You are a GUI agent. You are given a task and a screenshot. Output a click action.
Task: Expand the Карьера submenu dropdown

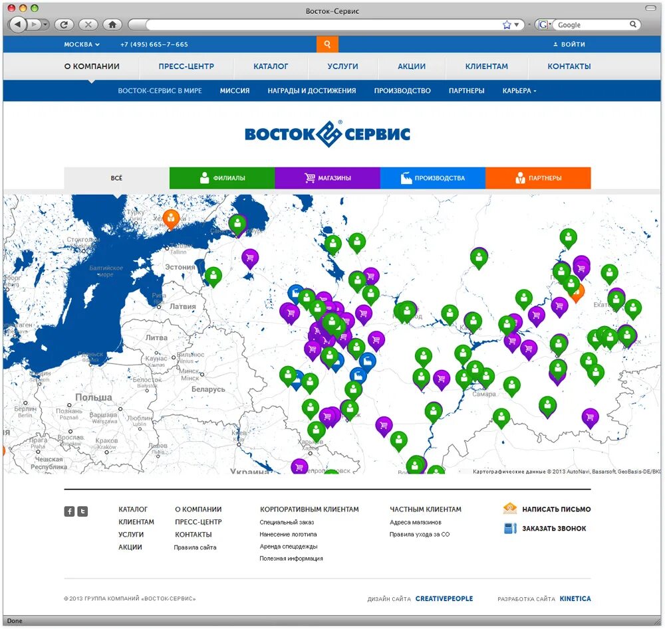click(x=519, y=90)
